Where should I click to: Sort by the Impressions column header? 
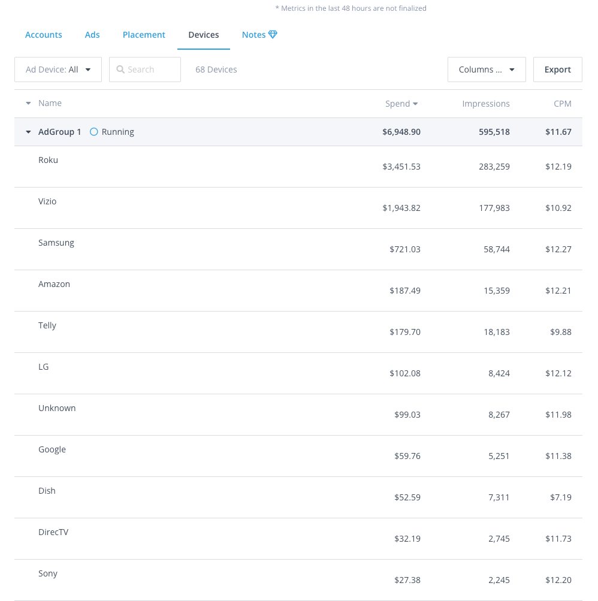tap(485, 104)
